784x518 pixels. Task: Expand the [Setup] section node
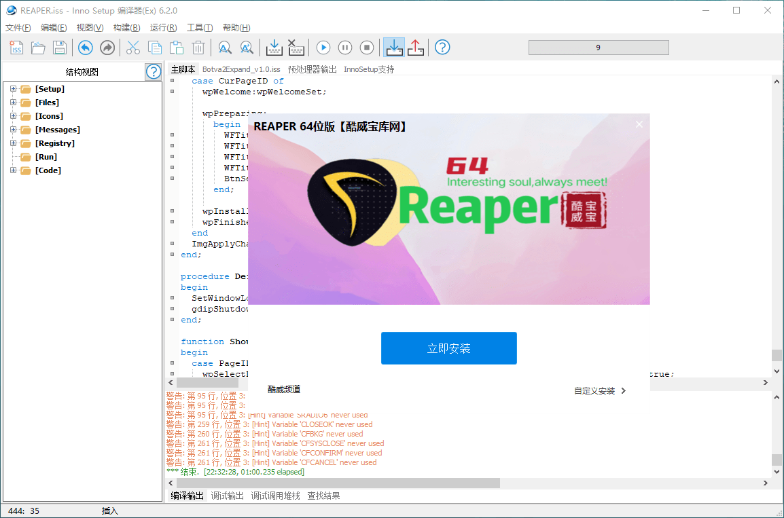[x=14, y=89]
